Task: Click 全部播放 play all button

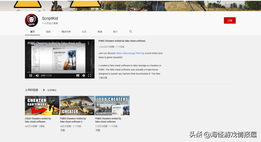Action: (x=52, y=90)
